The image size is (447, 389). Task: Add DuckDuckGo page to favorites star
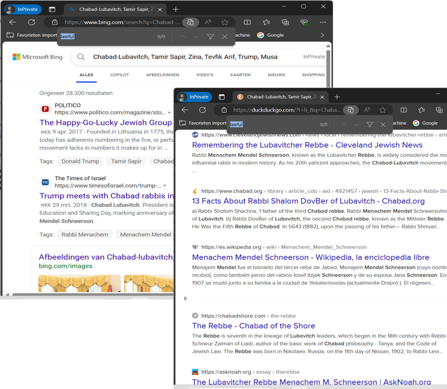pos(383,110)
